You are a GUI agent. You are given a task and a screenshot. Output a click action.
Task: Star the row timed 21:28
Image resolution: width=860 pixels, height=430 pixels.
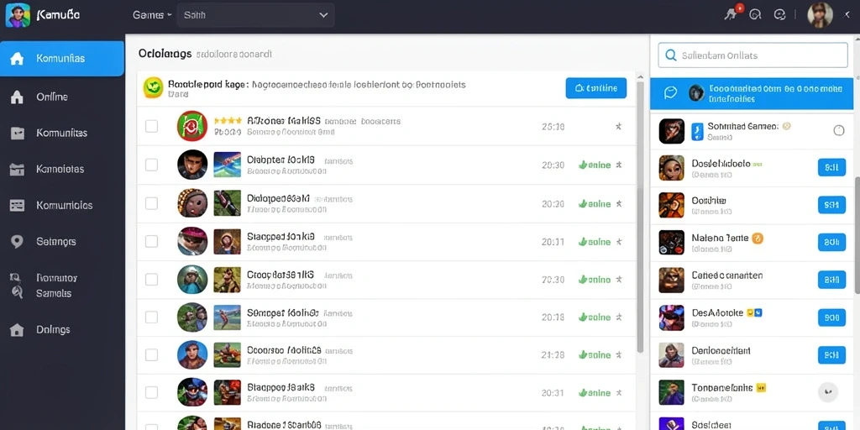pyautogui.click(x=619, y=355)
